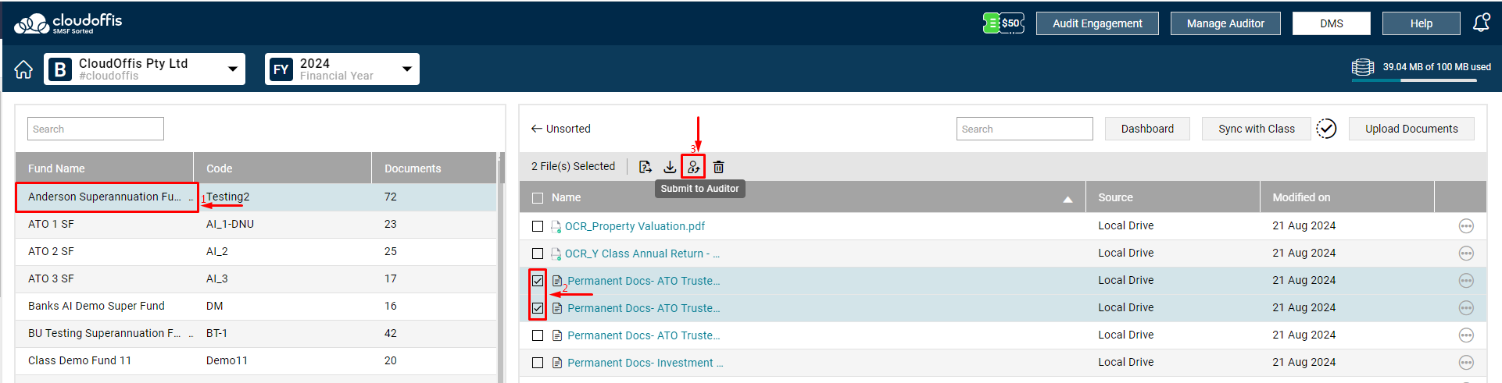
Task: Click the '2 File(s) Selected' label
Action: [573, 166]
